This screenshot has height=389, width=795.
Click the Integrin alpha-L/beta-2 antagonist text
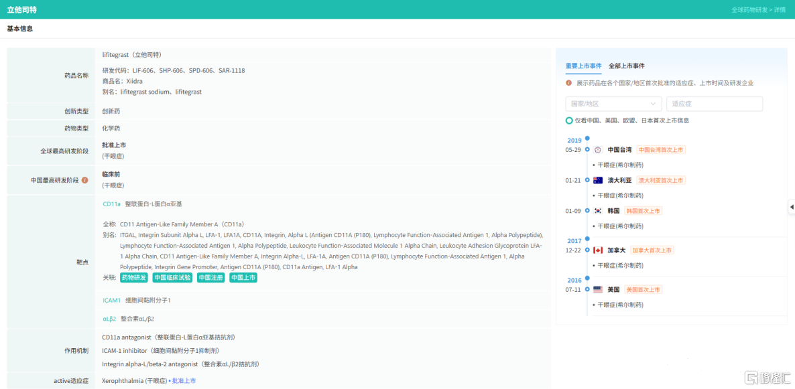click(181, 364)
